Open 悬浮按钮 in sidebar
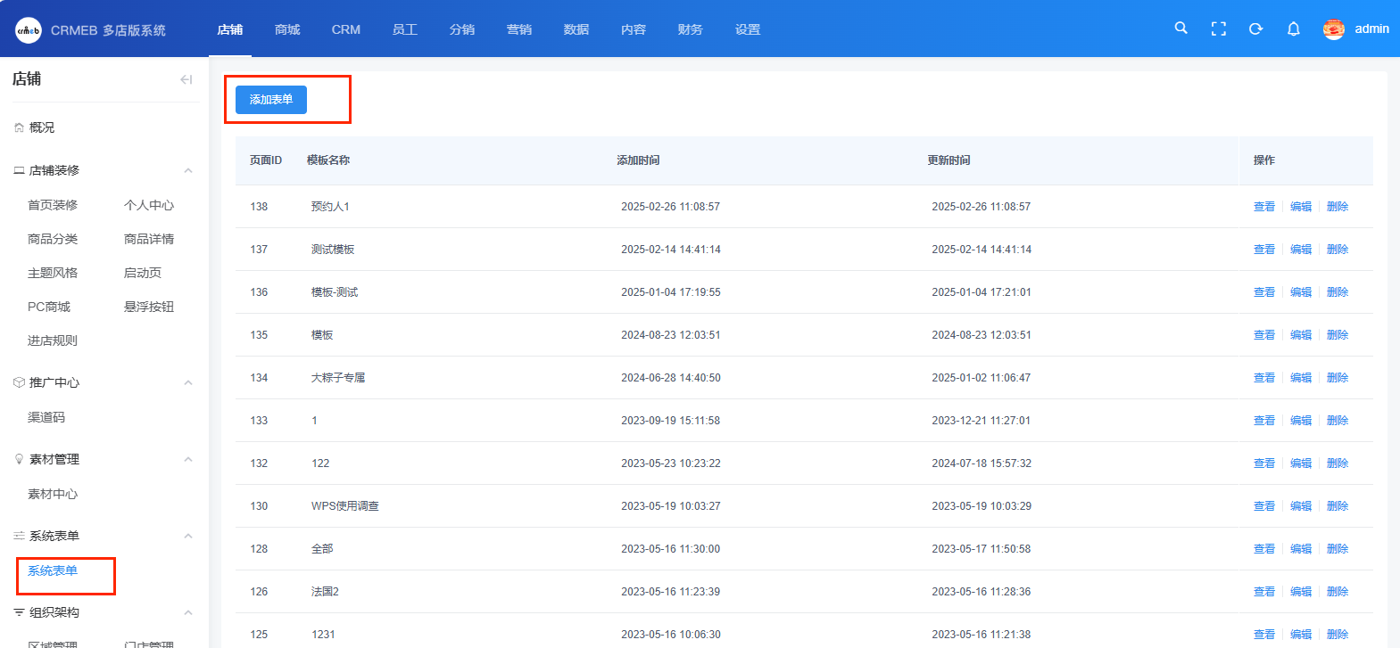 [x=149, y=307]
